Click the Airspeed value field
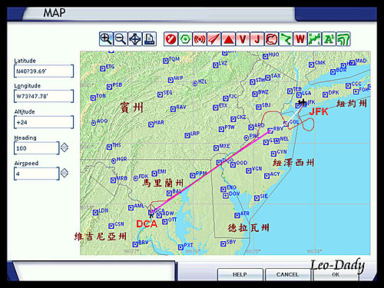 (x=37, y=174)
